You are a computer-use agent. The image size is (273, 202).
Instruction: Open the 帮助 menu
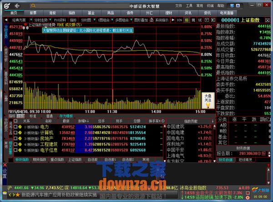[x=221, y=6]
